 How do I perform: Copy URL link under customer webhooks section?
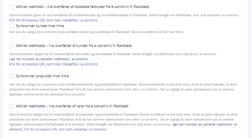pos(53,64)
